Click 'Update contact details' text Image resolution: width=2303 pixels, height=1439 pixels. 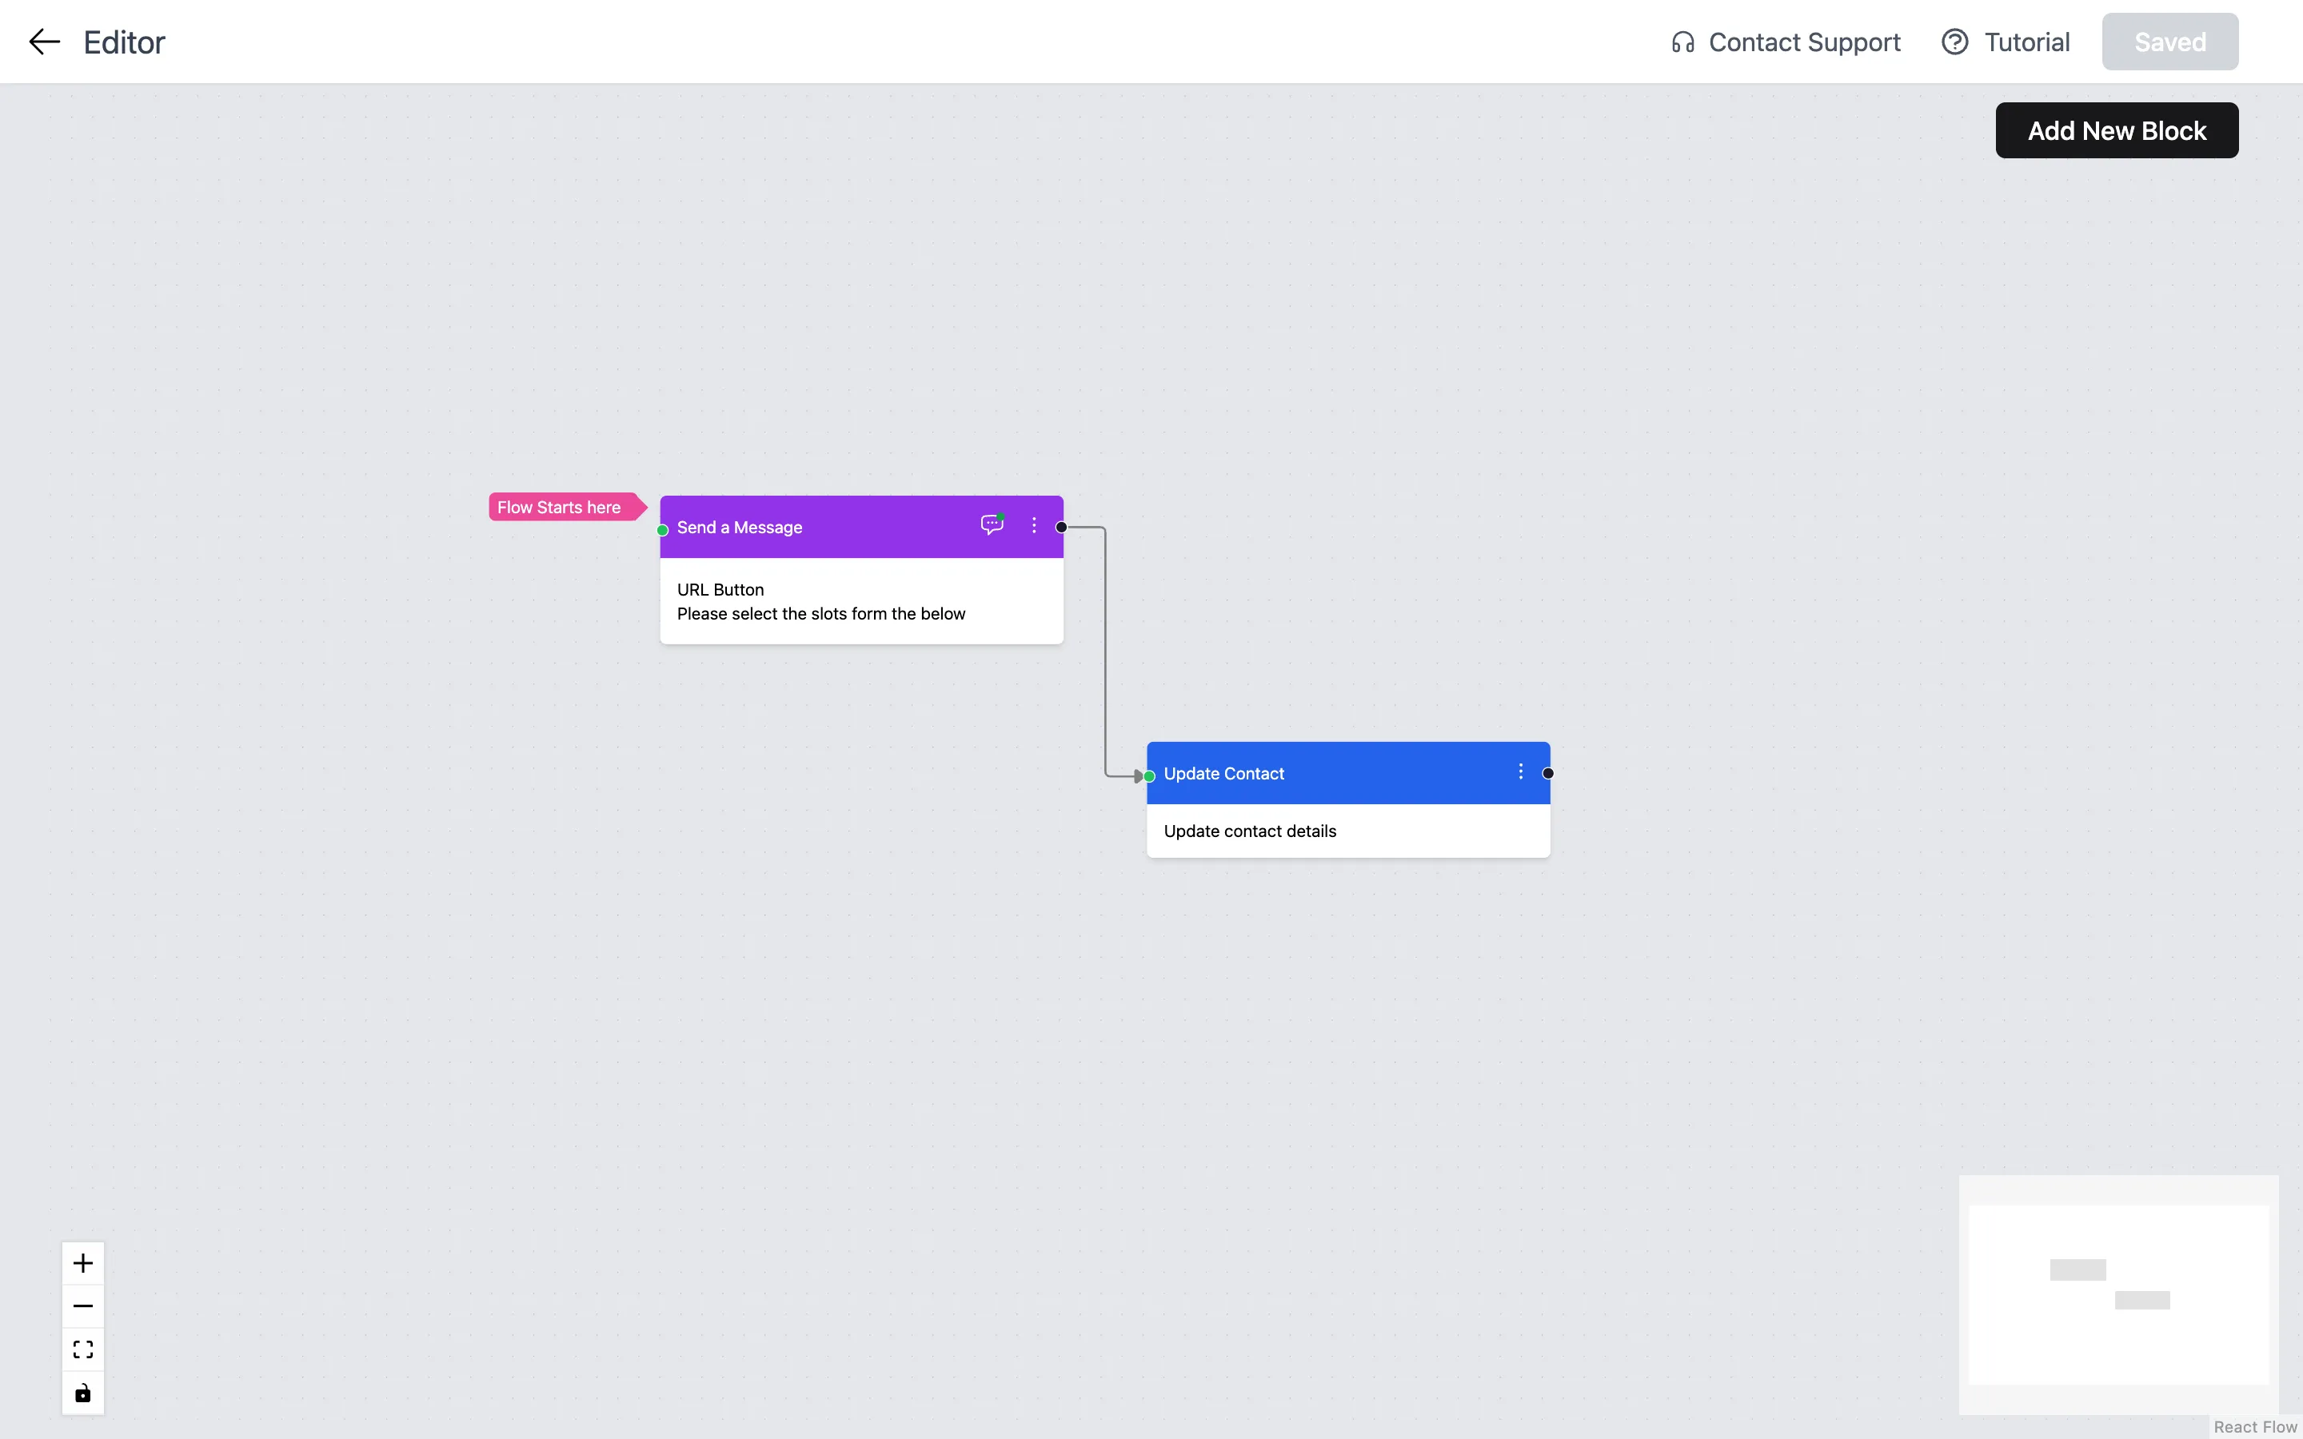(x=1250, y=831)
